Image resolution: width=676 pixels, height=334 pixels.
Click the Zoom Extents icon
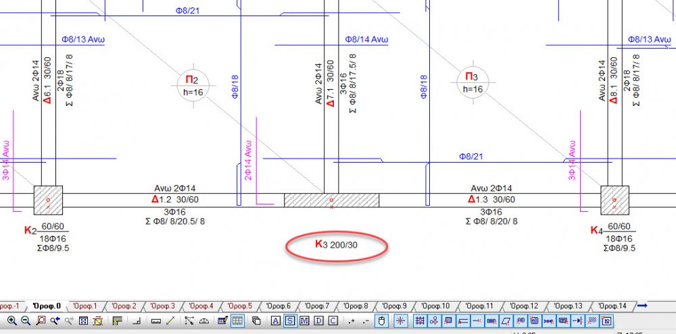[x=84, y=321]
